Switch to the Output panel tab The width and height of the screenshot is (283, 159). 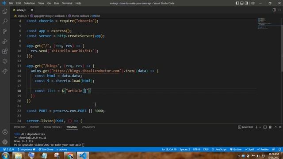point(34,127)
